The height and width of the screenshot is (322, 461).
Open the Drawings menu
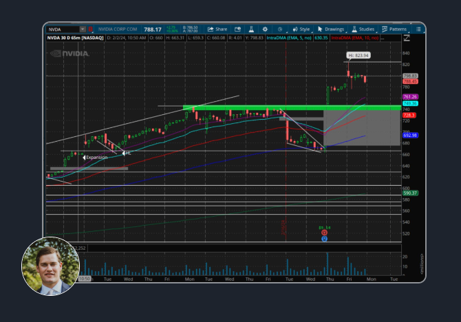point(331,30)
